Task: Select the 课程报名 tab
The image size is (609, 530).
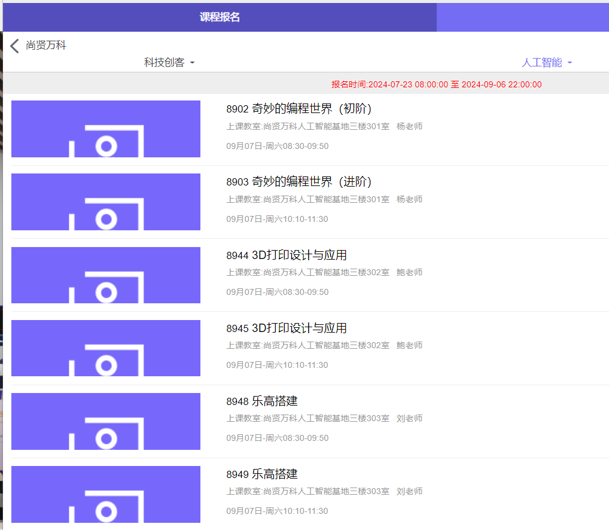Action: (220, 17)
